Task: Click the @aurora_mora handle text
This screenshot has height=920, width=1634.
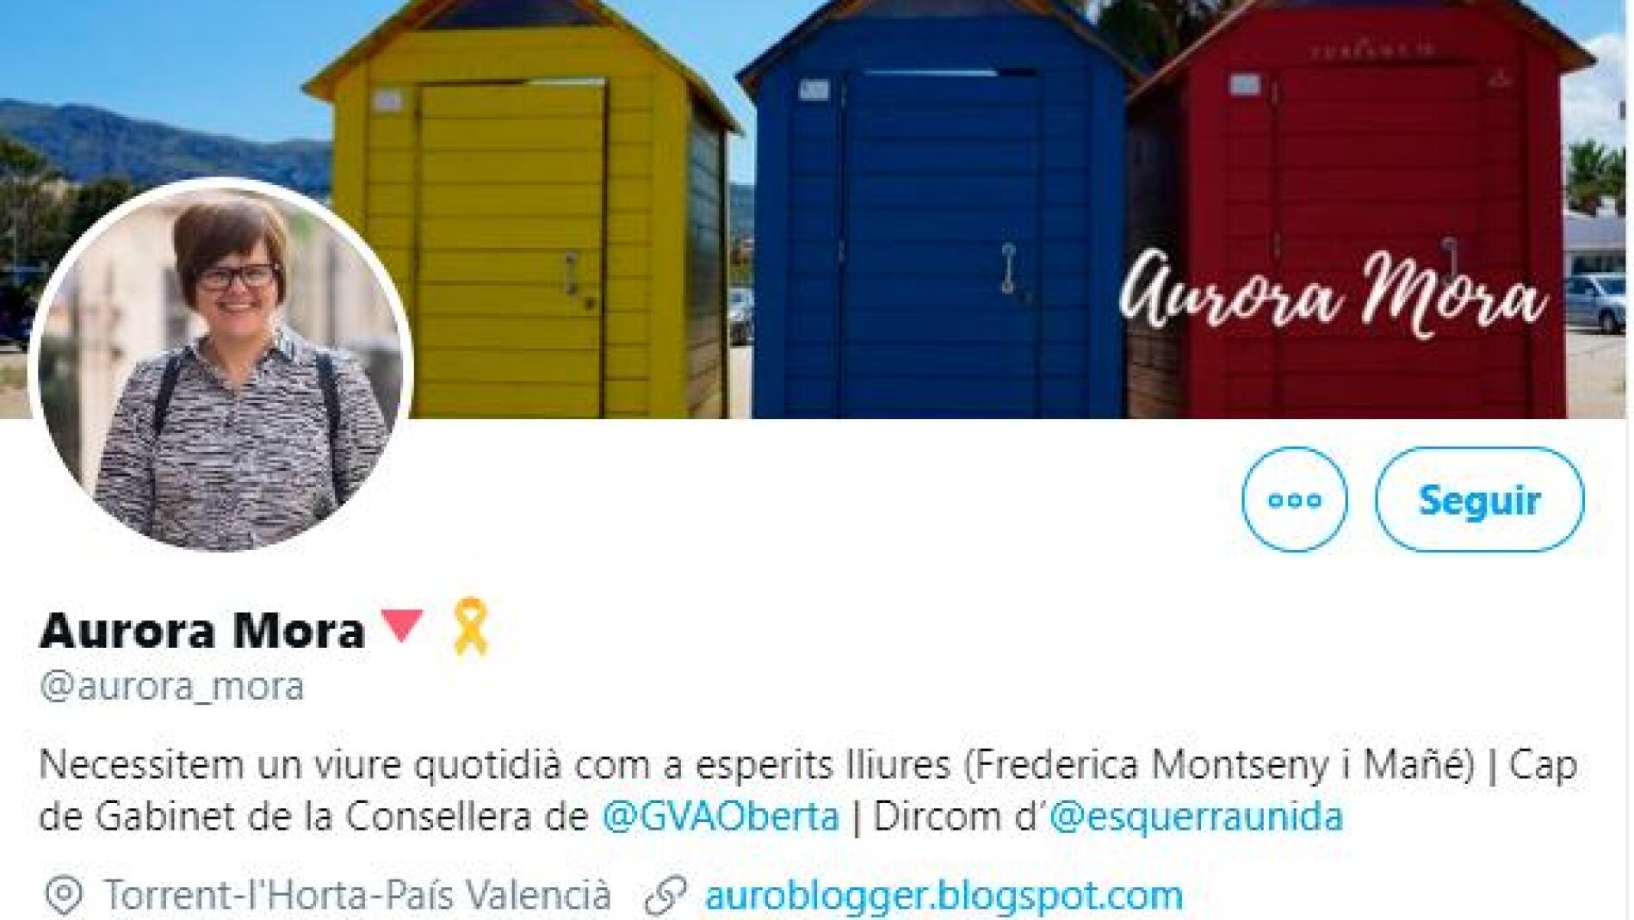Action: point(171,687)
